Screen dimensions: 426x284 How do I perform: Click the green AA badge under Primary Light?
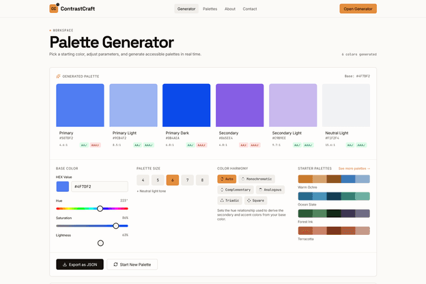click(137, 145)
